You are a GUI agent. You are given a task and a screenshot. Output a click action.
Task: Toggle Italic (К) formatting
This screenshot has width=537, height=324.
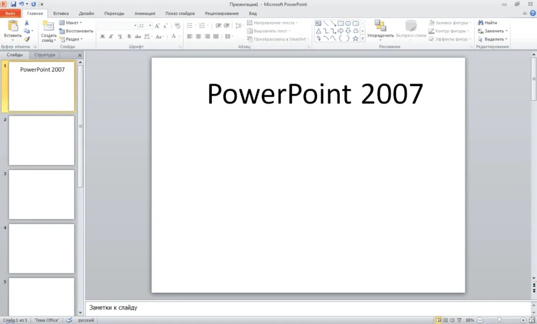point(111,36)
